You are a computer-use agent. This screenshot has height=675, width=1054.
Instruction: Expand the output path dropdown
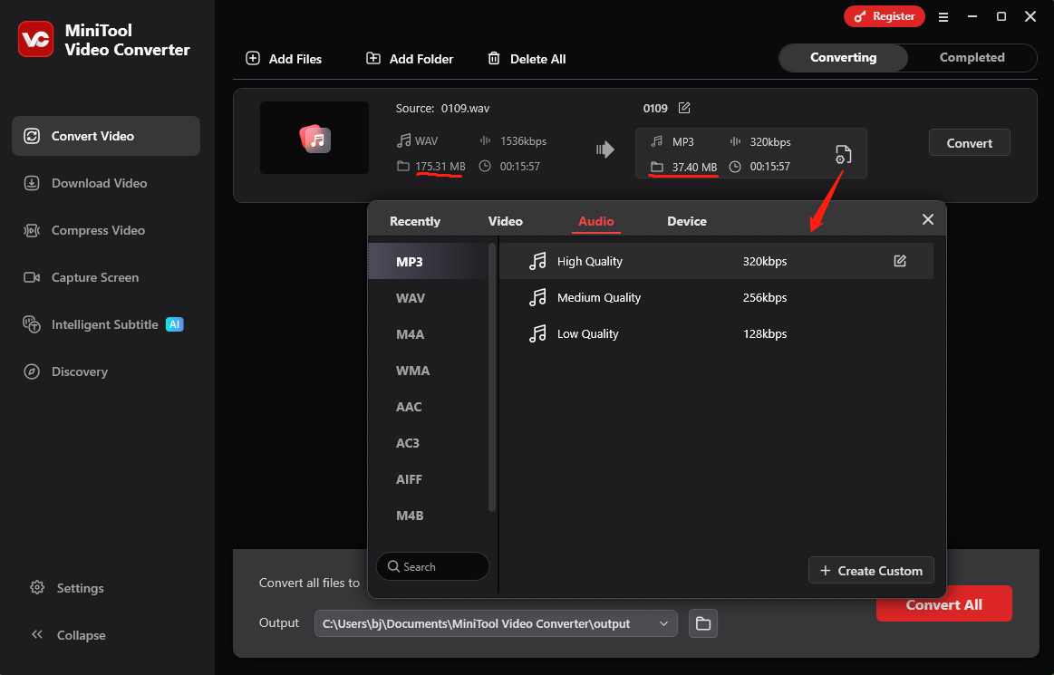tap(663, 623)
